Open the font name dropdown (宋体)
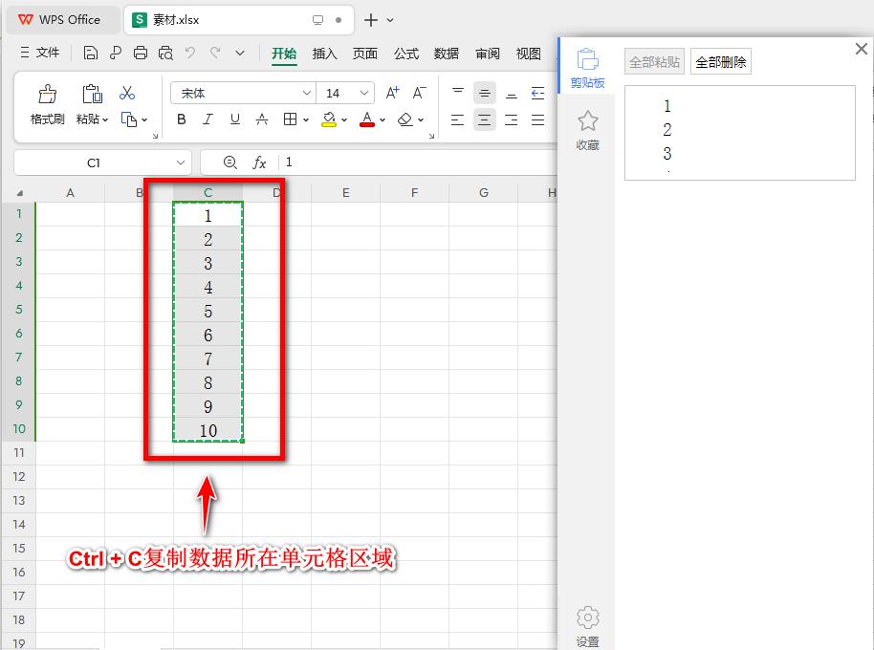 (307, 93)
